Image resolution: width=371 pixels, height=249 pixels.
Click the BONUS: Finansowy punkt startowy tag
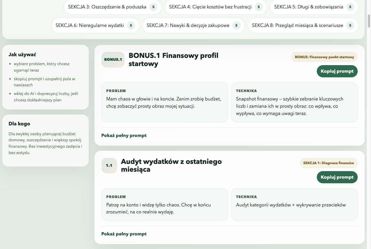pos(324,57)
